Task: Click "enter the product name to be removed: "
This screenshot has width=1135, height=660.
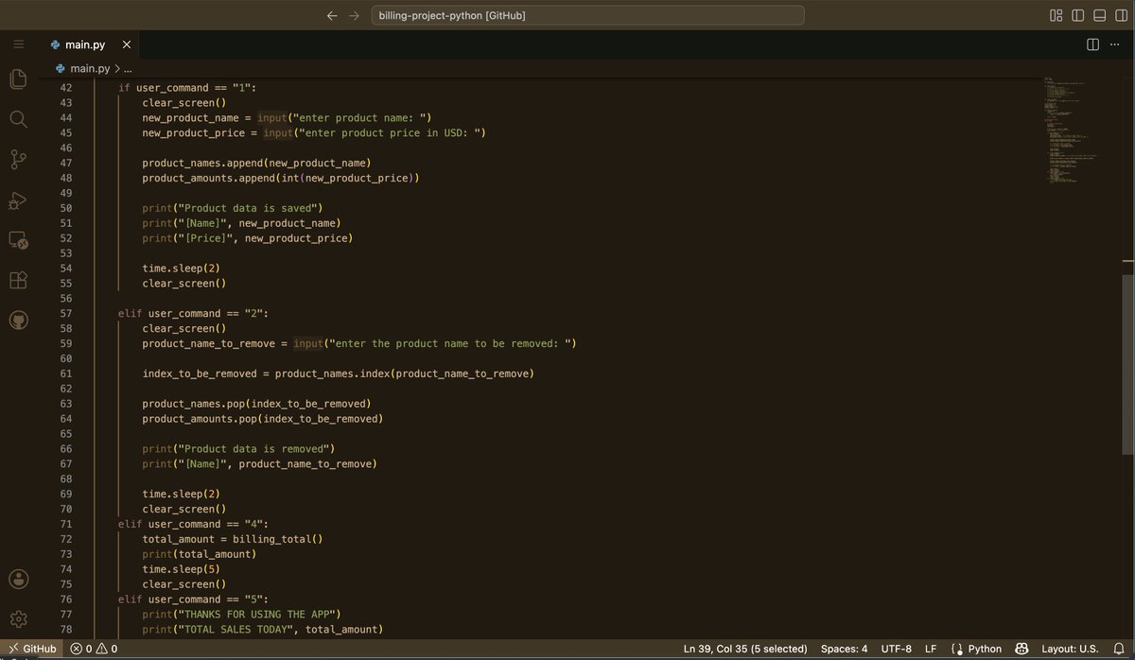Action: point(449,343)
